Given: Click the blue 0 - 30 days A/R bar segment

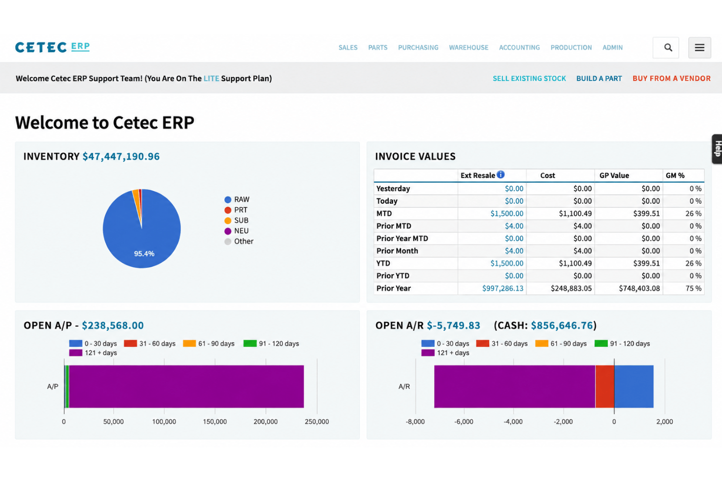Looking at the screenshot, I should coord(634,386).
